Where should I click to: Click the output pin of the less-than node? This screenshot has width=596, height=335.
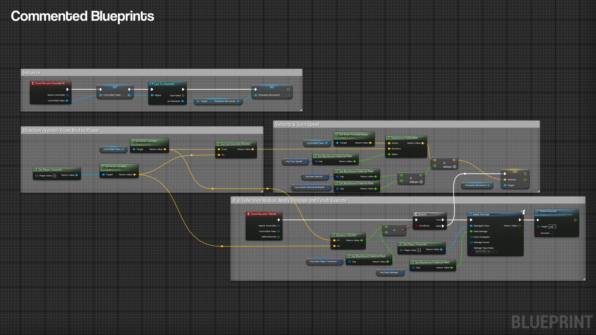pos(402,230)
